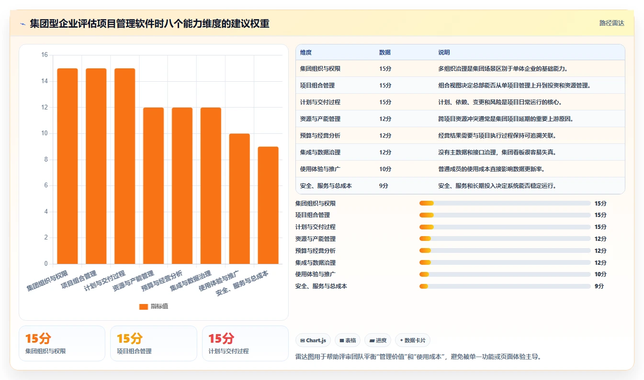Viewport: 644px width, 380px height.
Task: Click the description 组合视图决定总部能否从单项目管理上升
Action: [515, 86]
